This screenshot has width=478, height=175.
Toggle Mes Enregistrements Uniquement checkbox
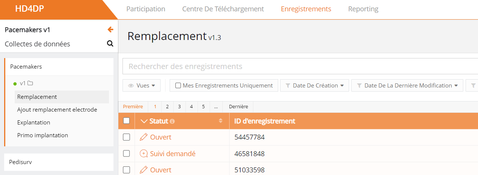coord(178,86)
